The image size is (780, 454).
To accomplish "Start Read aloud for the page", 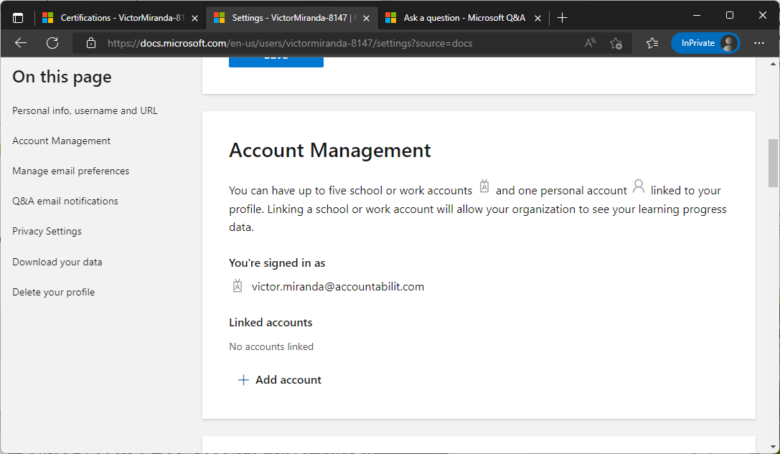I will point(589,43).
